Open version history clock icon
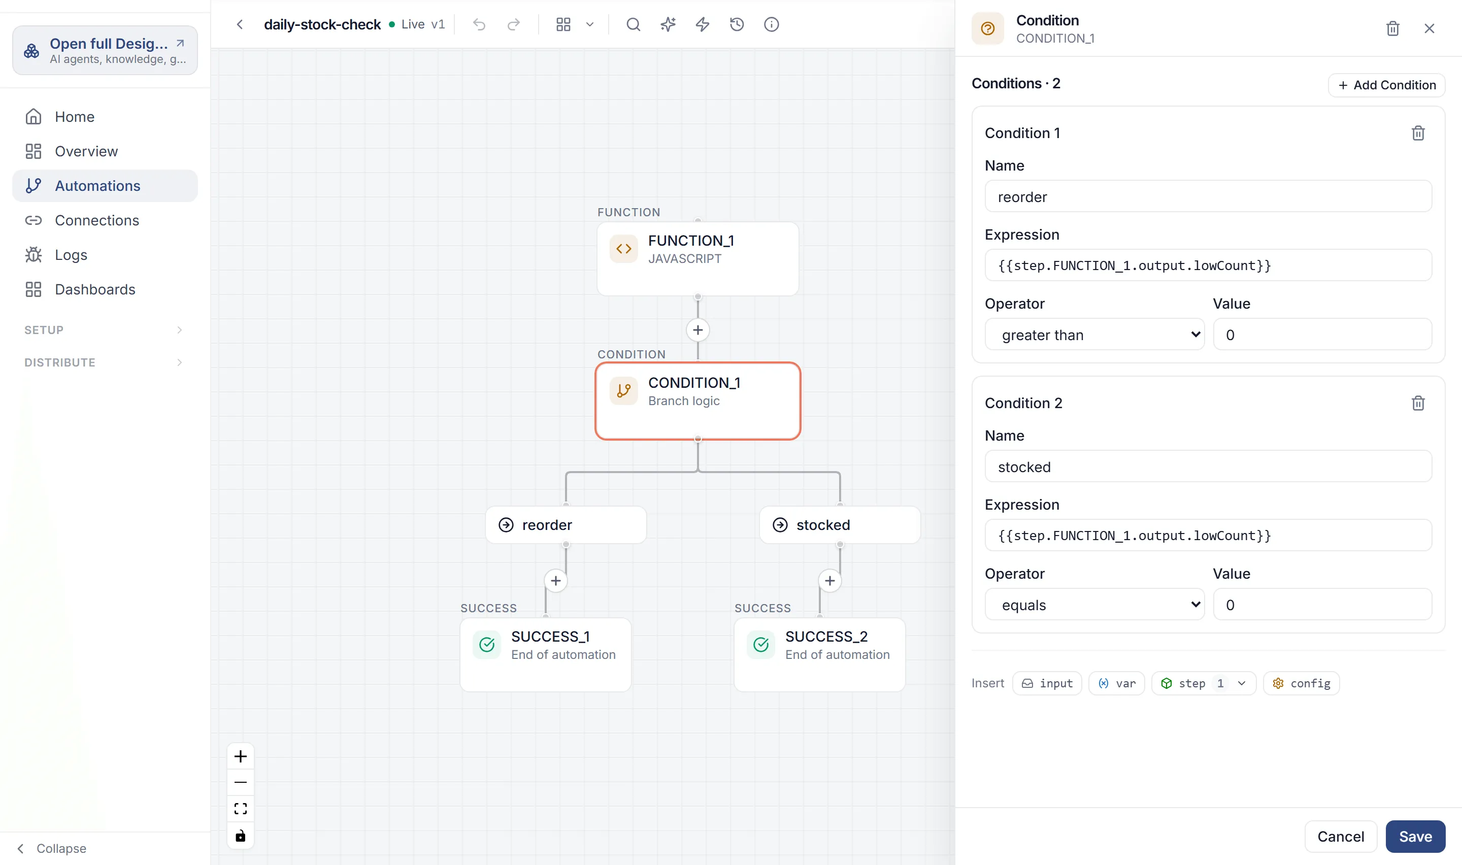1462x865 pixels. (737, 24)
